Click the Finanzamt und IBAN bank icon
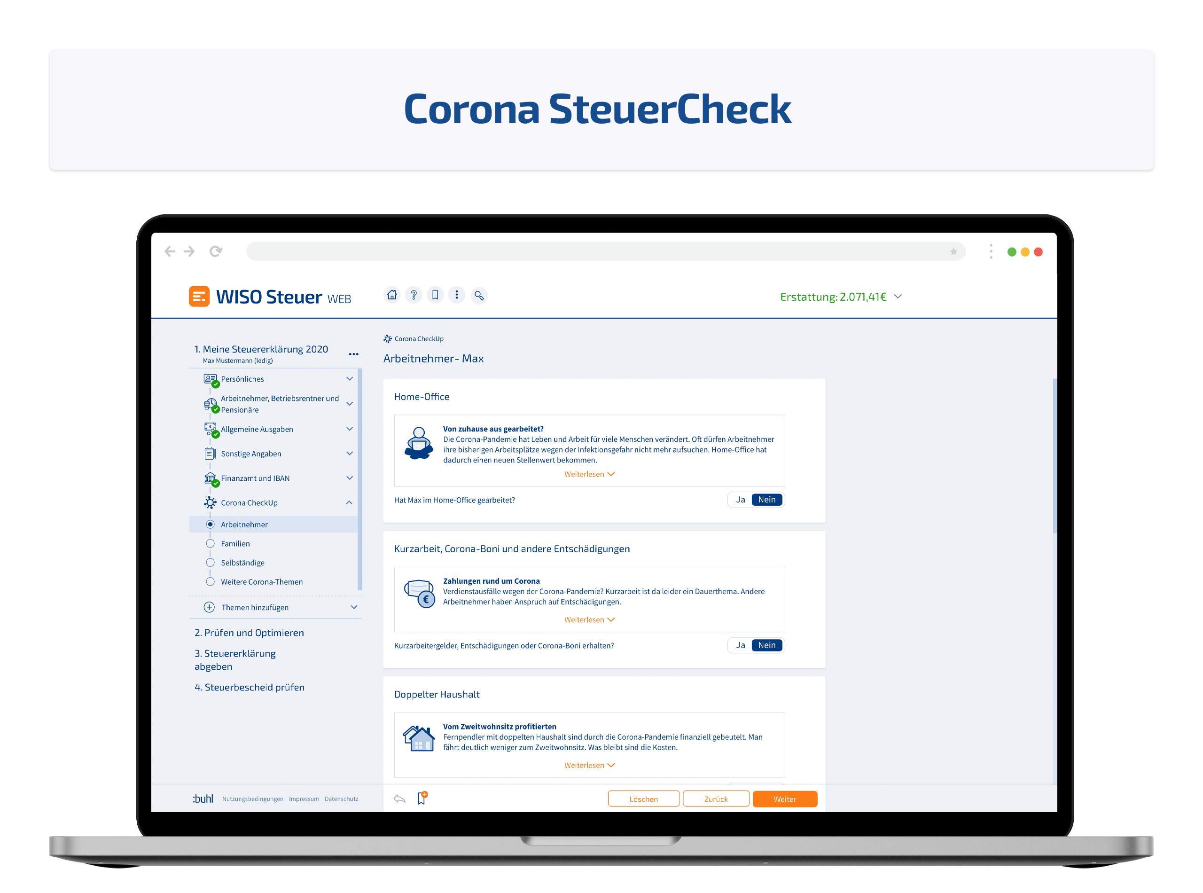The image size is (1203, 893). point(210,478)
